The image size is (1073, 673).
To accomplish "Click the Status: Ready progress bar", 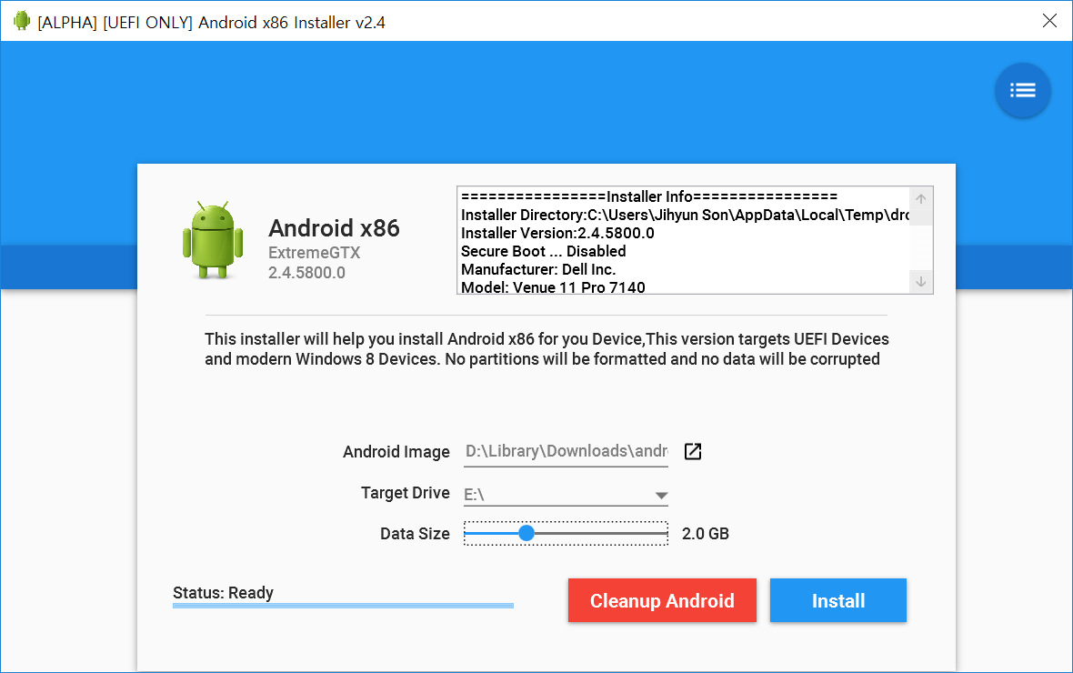I will [343, 603].
